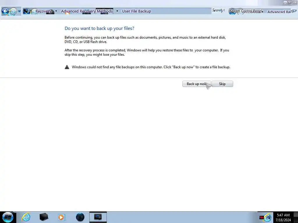Open the round dark globe taskbar icon
This screenshot has width=298, height=223.
(x=80, y=217)
